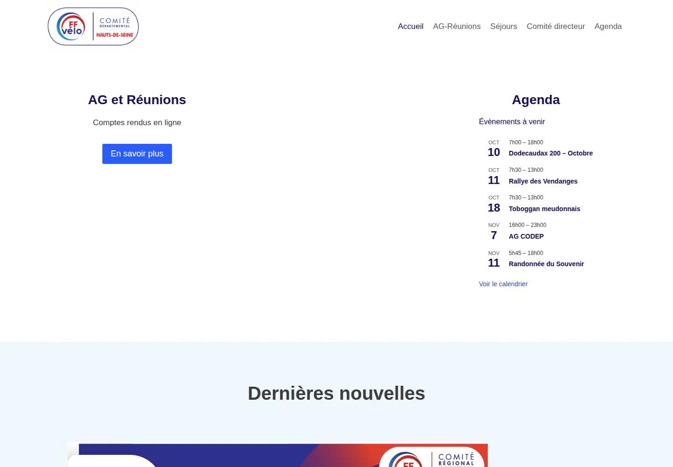Open the Agenda navigation menu item

608,27
